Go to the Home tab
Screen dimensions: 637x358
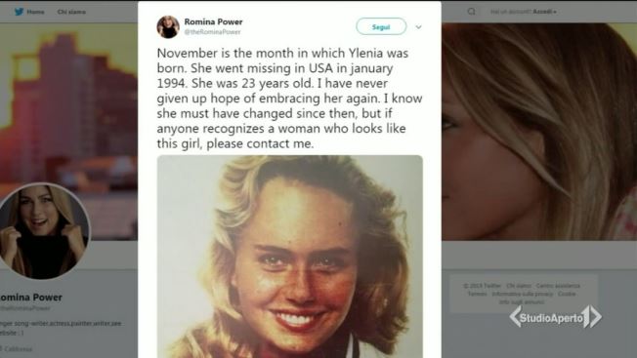point(35,12)
